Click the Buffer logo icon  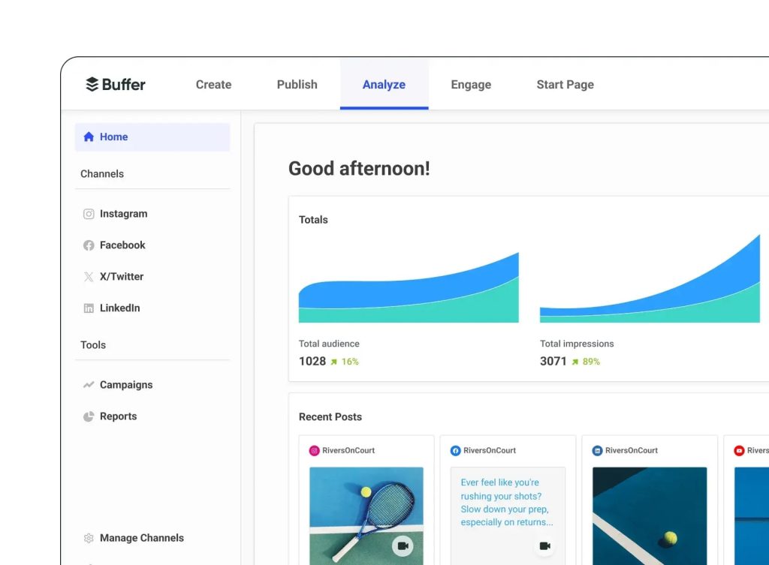(x=92, y=84)
